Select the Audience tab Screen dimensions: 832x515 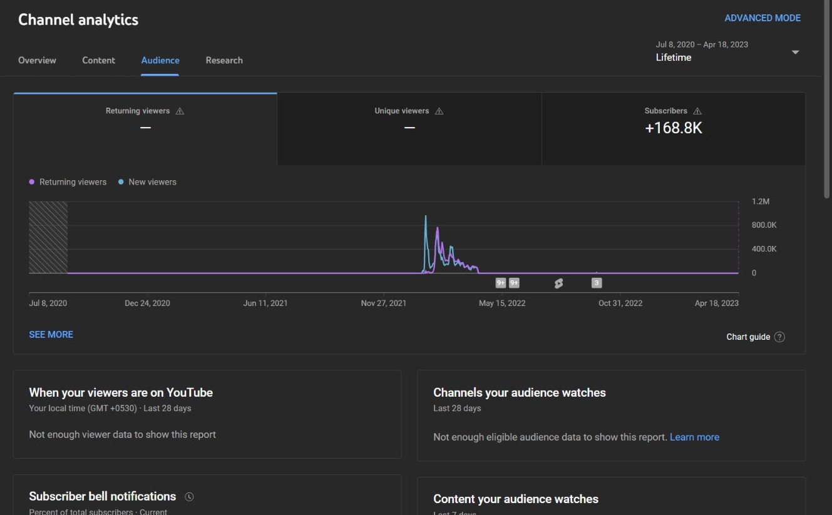coord(160,60)
